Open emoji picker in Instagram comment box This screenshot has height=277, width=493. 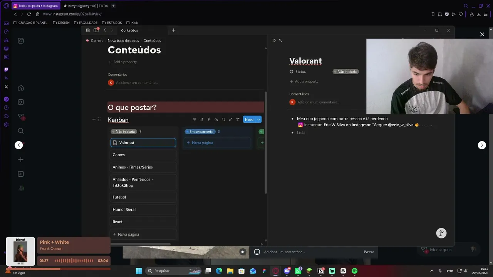(x=257, y=252)
